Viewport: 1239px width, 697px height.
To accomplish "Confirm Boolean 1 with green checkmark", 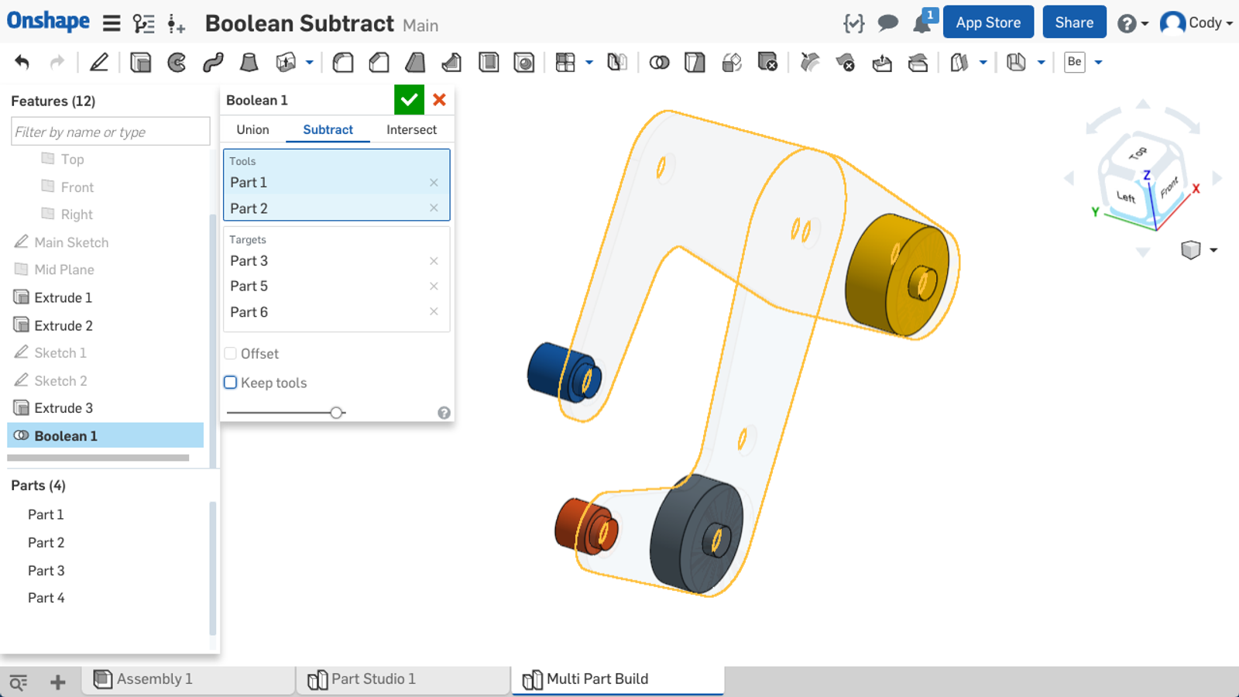I will (409, 100).
